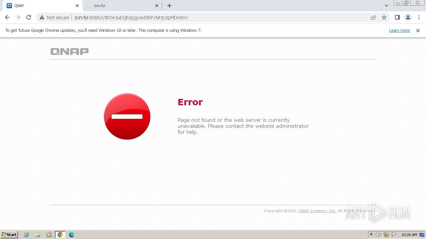Restore down the Chrome window
This screenshot has width=426, height=239.
click(406, 3)
